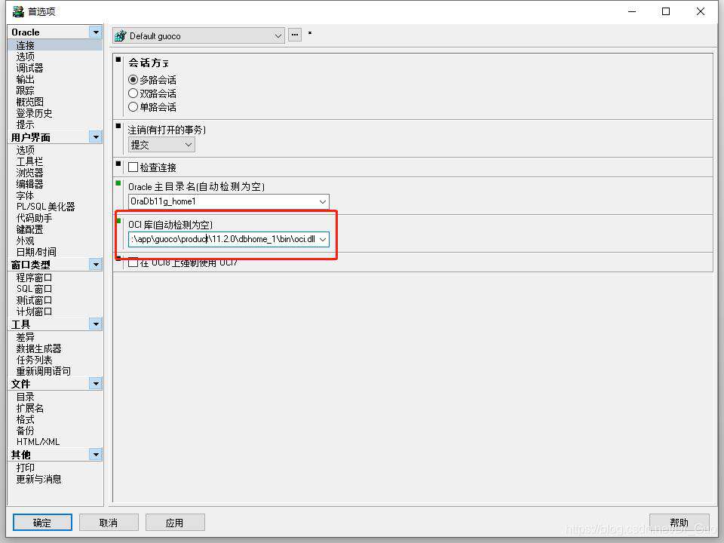This screenshot has width=724, height=543.
Task: Collapse the 其他 section arrow
Action: (x=96, y=454)
